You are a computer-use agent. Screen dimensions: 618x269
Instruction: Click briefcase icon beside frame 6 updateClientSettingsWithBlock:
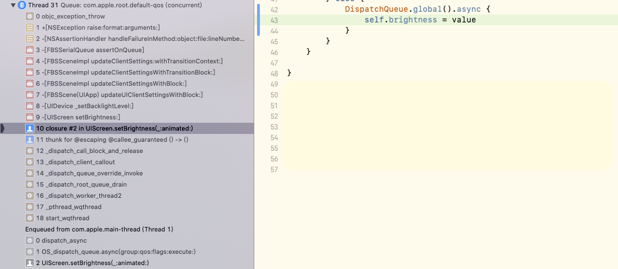[30, 84]
